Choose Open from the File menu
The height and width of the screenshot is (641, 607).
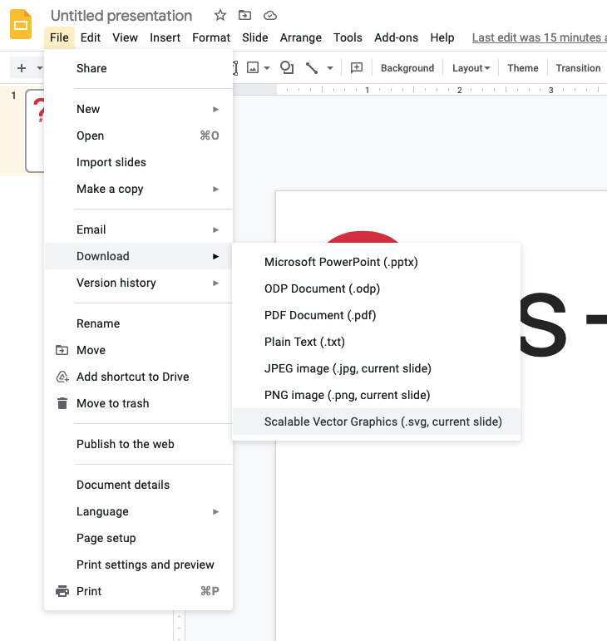click(x=139, y=136)
